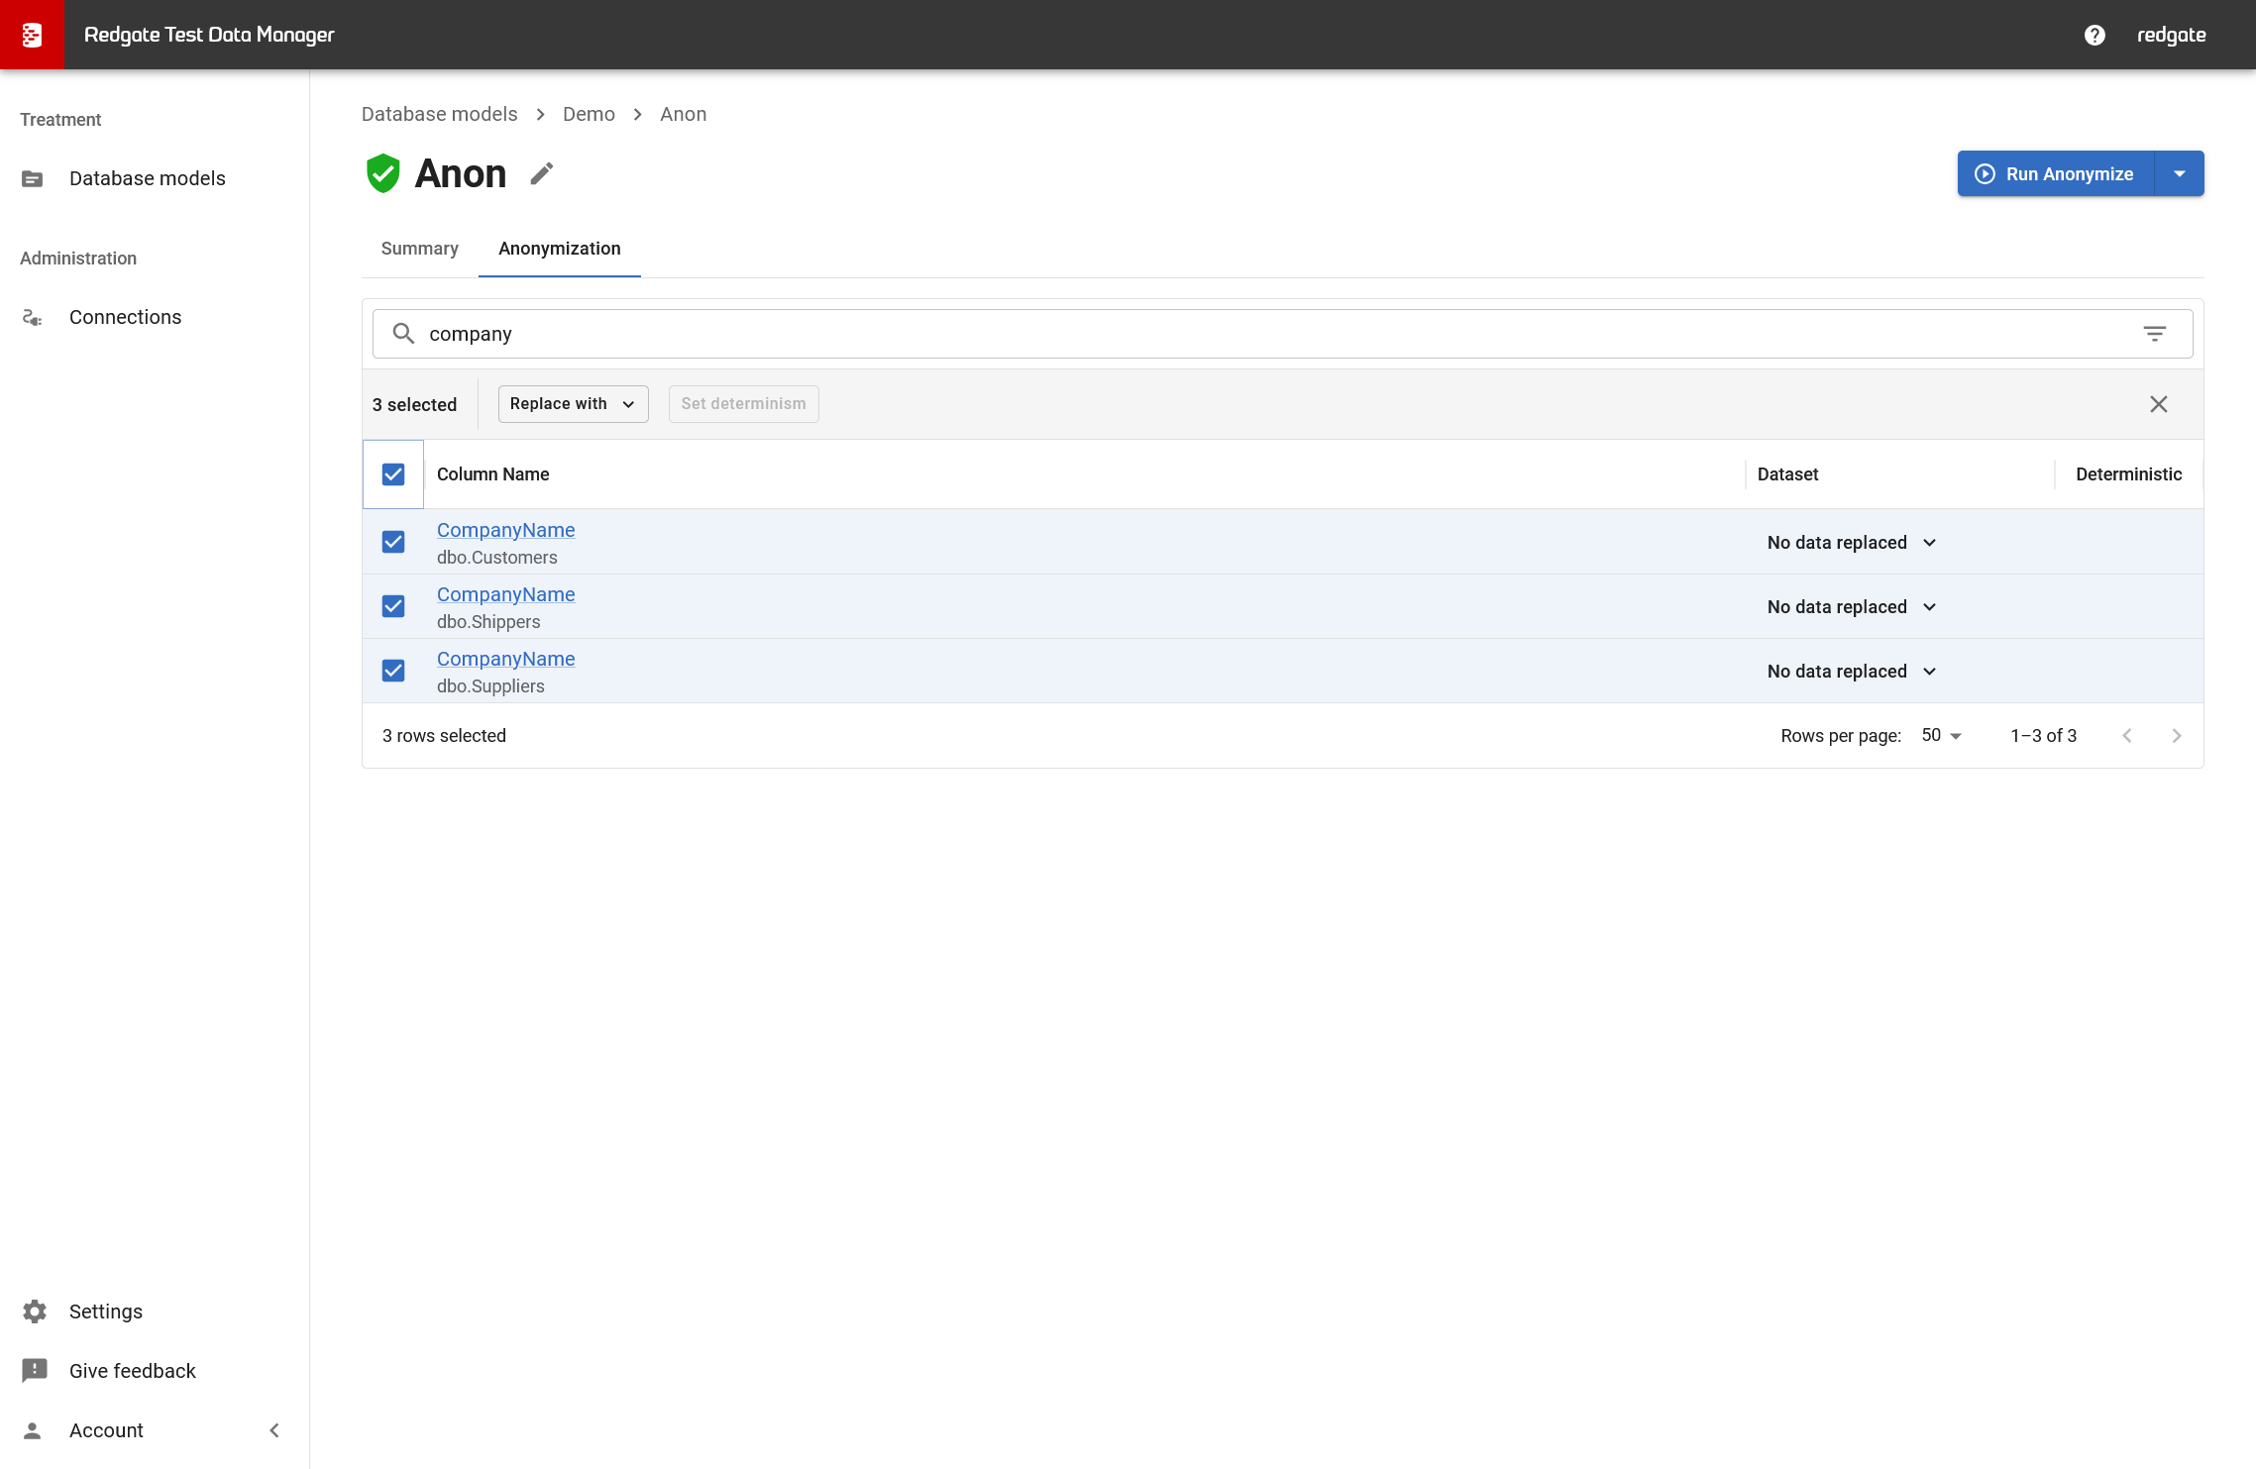Click the Run Anonymize button
2256x1469 pixels.
point(2055,174)
